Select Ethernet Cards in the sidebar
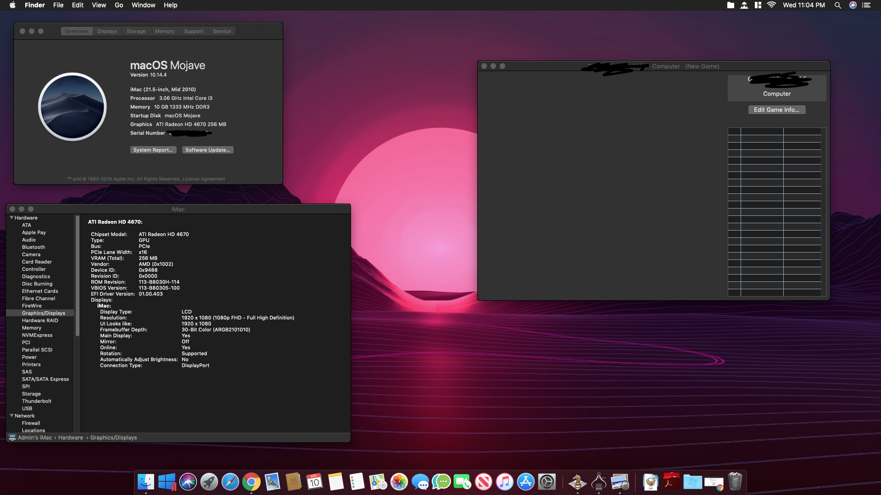881x495 pixels. 40,291
